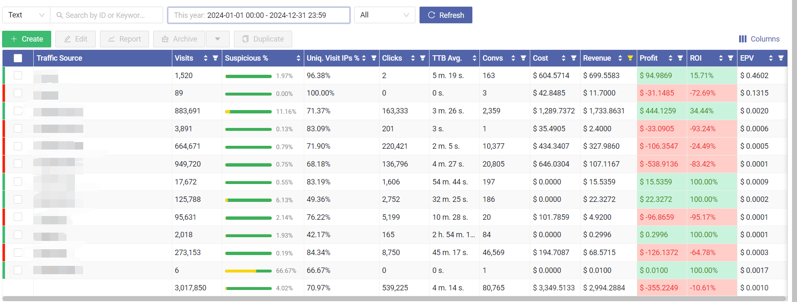
Task: Select the 49.36% uniq visit IPs cell
Action: (x=341, y=199)
